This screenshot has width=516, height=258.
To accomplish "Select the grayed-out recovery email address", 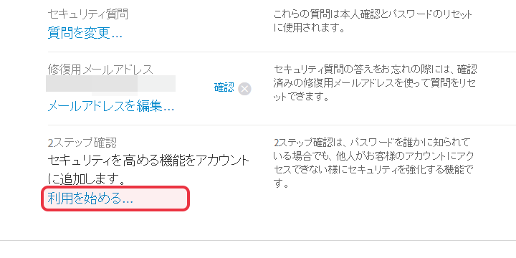I will pos(110,83).
